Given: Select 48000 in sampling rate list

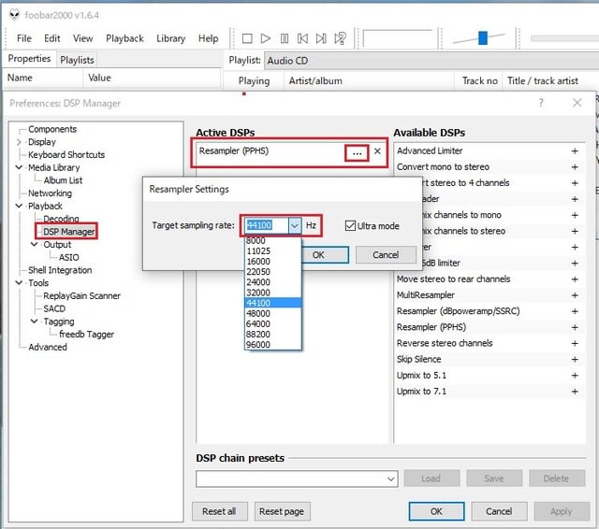Looking at the screenshot, I should (272, 313).
